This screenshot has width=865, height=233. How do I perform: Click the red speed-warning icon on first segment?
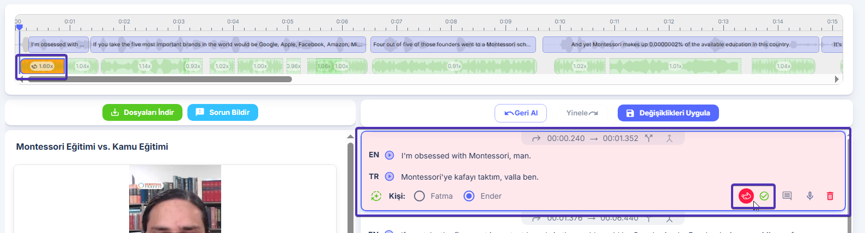(x=746, y=196)
